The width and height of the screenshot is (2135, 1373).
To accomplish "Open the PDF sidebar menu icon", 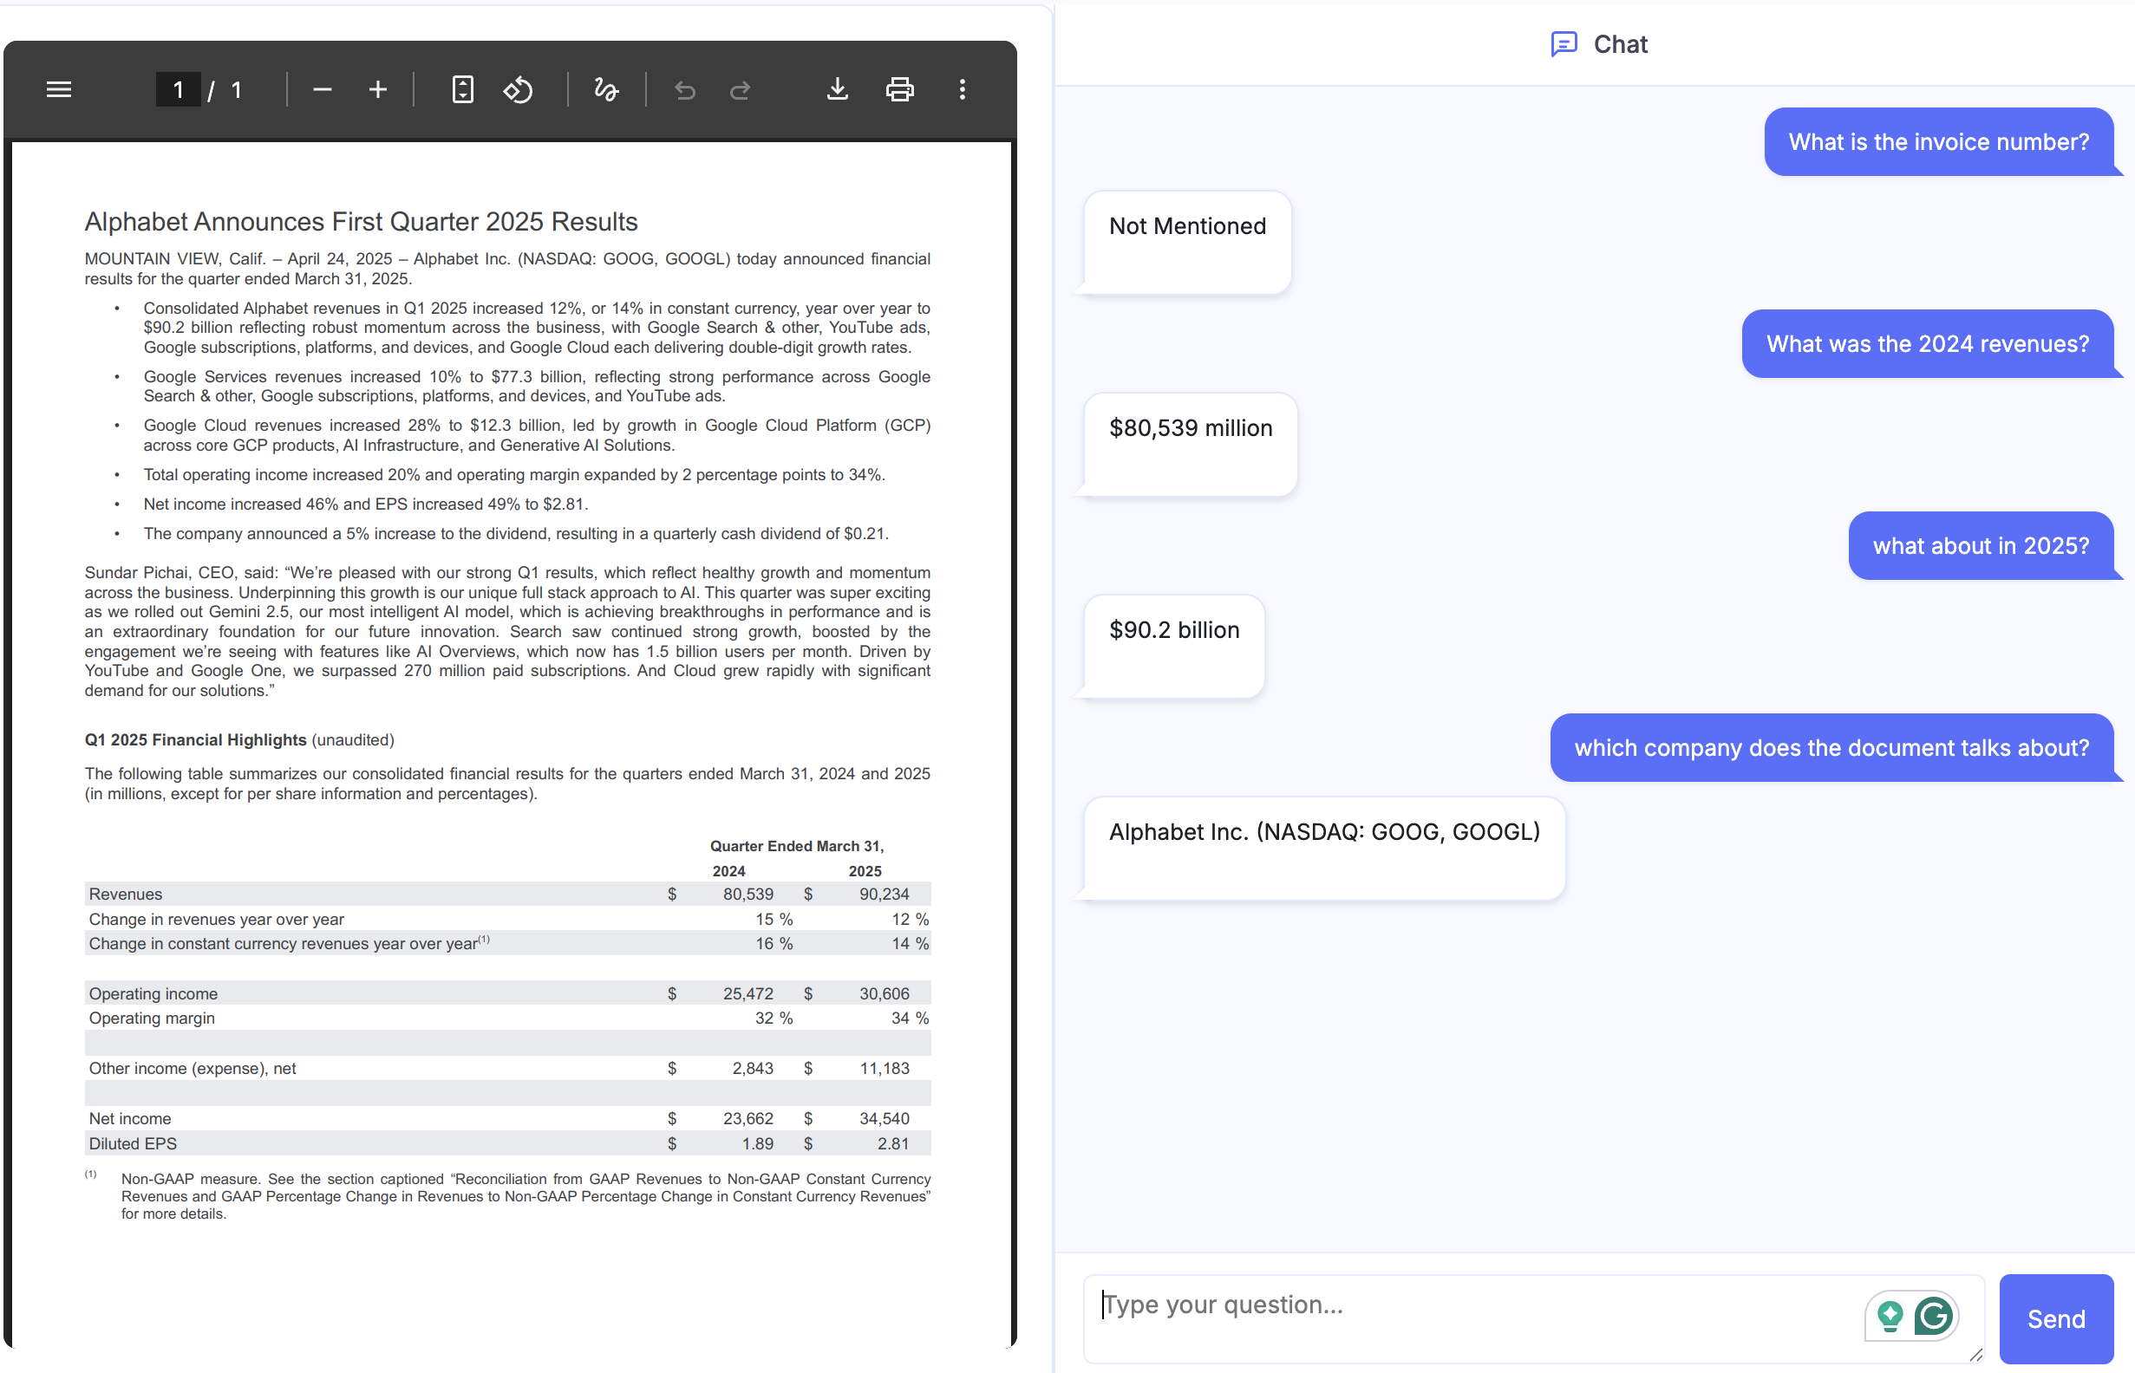I will click(x=59, y=89).
